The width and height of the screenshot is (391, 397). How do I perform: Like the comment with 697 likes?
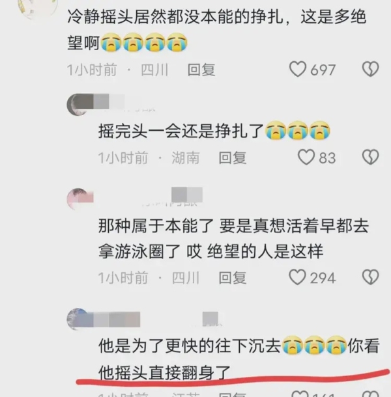tap(298, 69)
